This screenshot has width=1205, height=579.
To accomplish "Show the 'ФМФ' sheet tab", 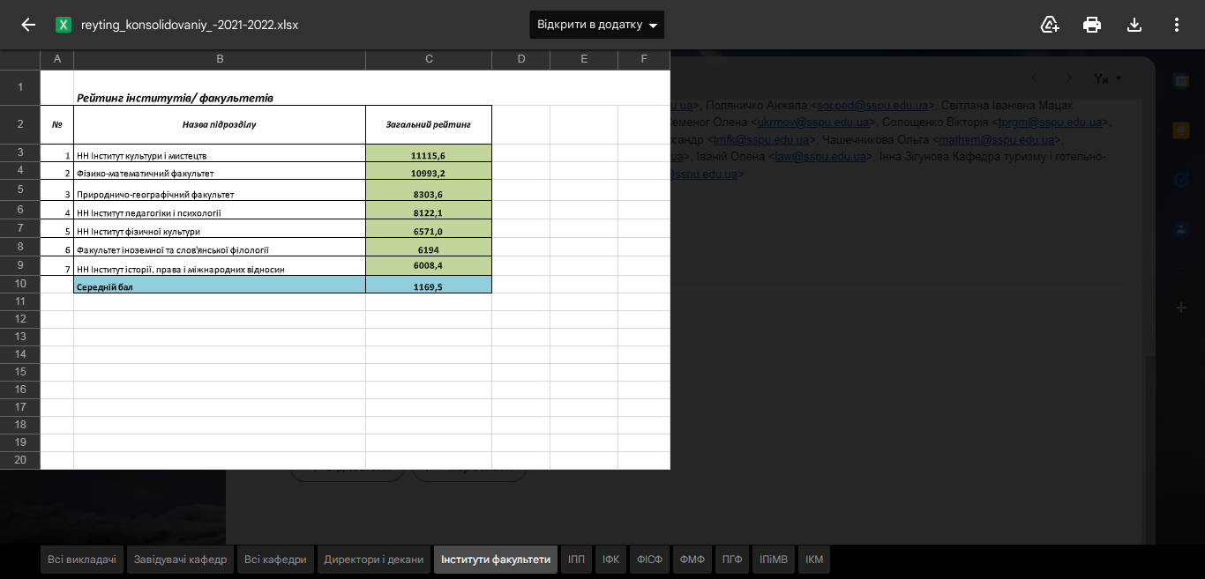I will click(x=692, y=560).
